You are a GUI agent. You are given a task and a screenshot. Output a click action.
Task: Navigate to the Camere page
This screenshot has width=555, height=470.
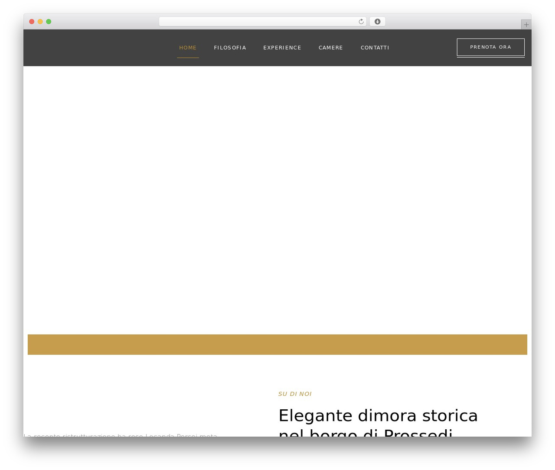(x=331, y=48)
